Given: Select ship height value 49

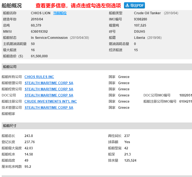Looking at the screenshot, I should tap(26, 161).
